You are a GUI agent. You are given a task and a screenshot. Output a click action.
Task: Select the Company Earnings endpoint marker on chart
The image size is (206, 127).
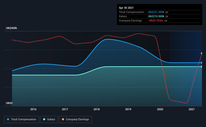(x=202, y=53)
